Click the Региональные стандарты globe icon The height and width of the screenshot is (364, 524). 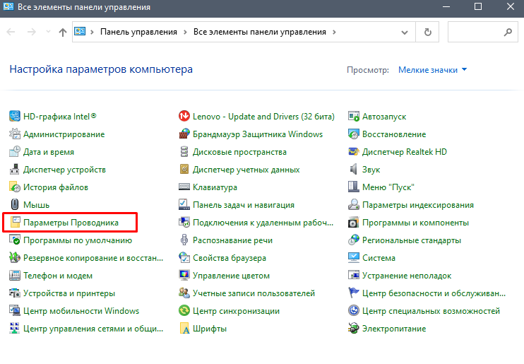tap(354, 240)
